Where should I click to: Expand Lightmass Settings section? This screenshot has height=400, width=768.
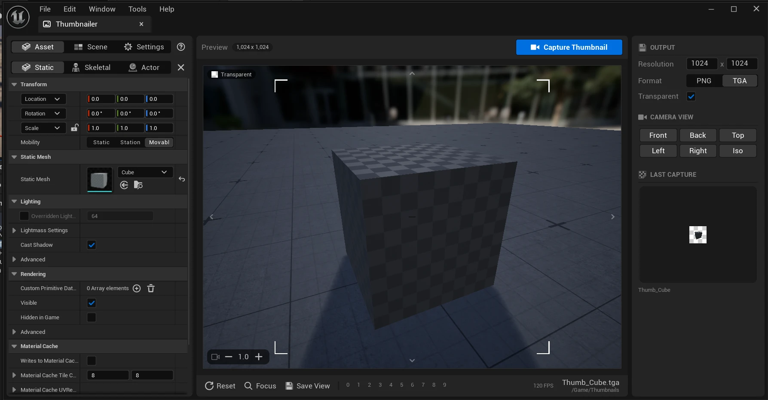coord(14,230)
